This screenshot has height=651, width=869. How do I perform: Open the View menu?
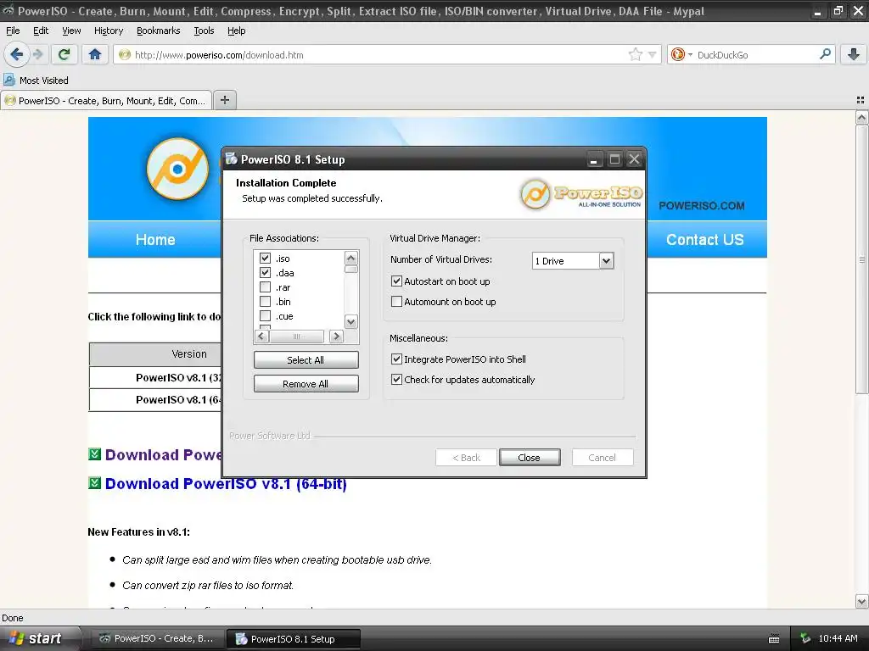[71, 31]
